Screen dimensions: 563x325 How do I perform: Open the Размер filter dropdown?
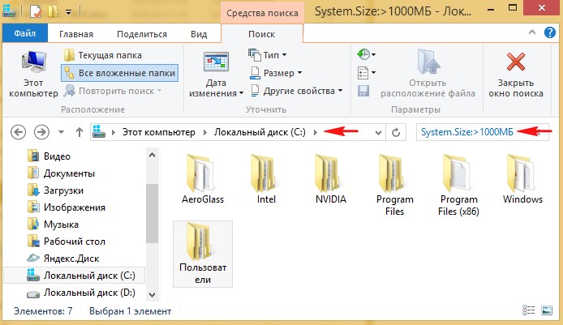[x=270, y=72]
